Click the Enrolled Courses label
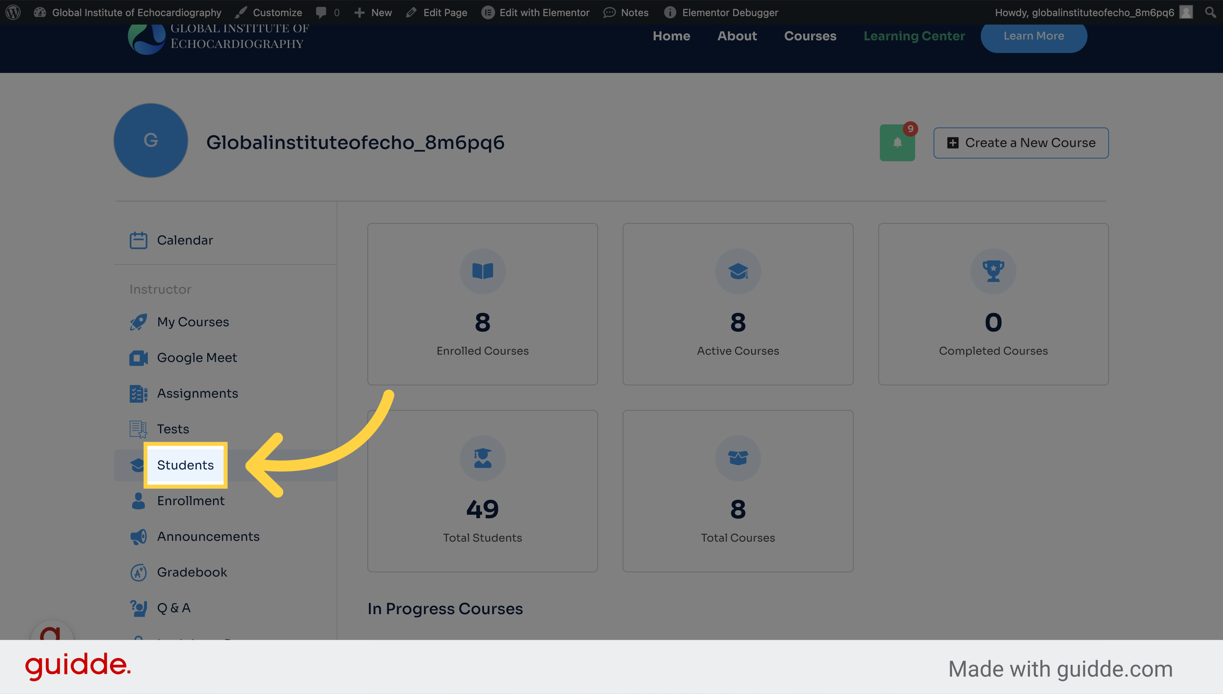 [483, 351]
